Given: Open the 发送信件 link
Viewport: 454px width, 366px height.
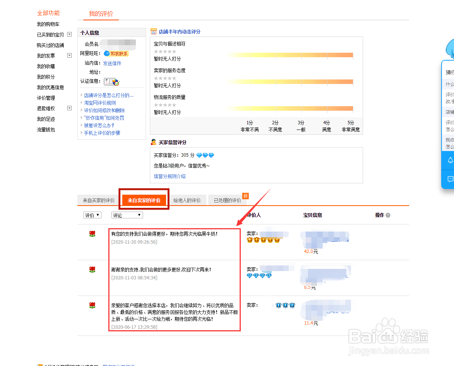Looking at the screenshot, I should point(112,63).
